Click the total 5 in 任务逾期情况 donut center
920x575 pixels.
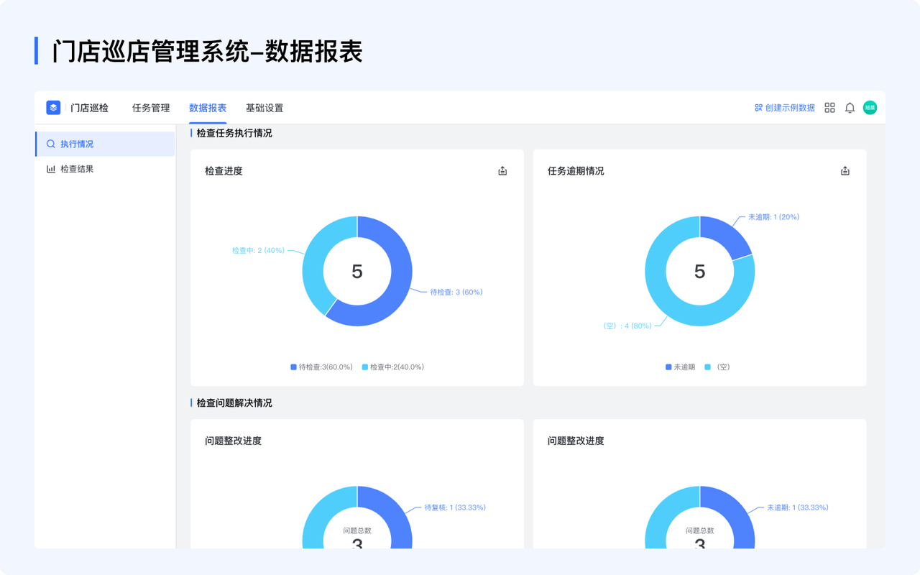tap(700, 272)
